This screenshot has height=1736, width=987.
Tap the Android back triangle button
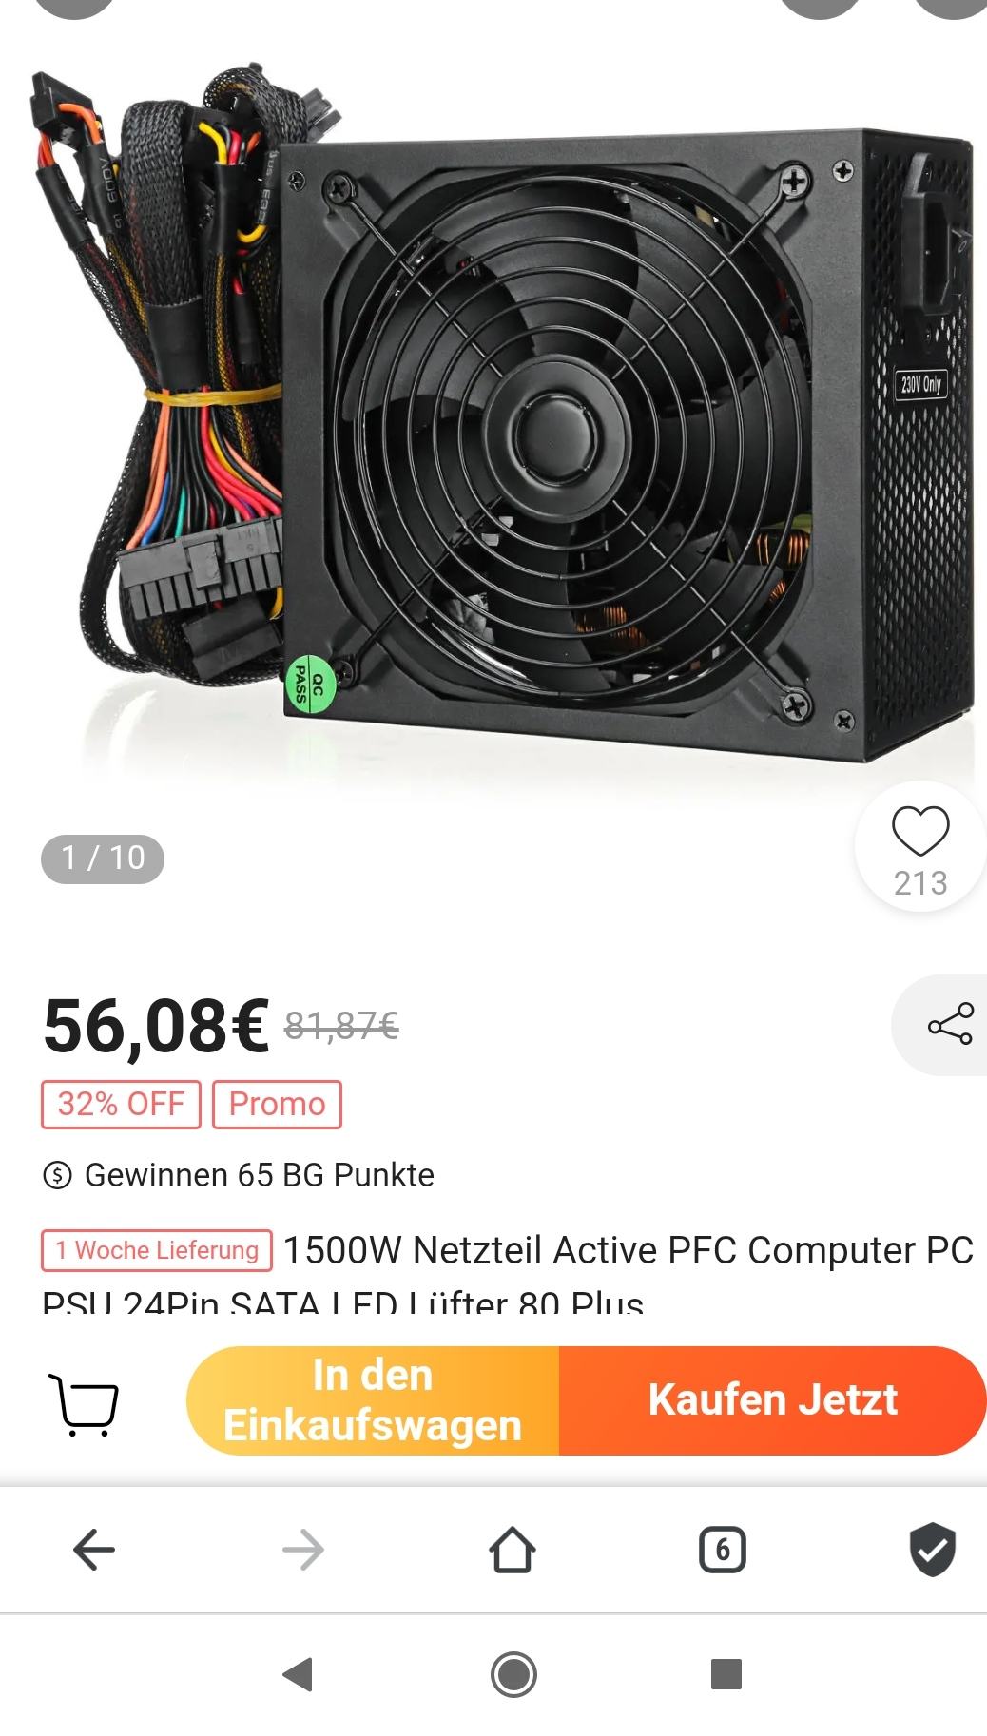pos(298,1674)
